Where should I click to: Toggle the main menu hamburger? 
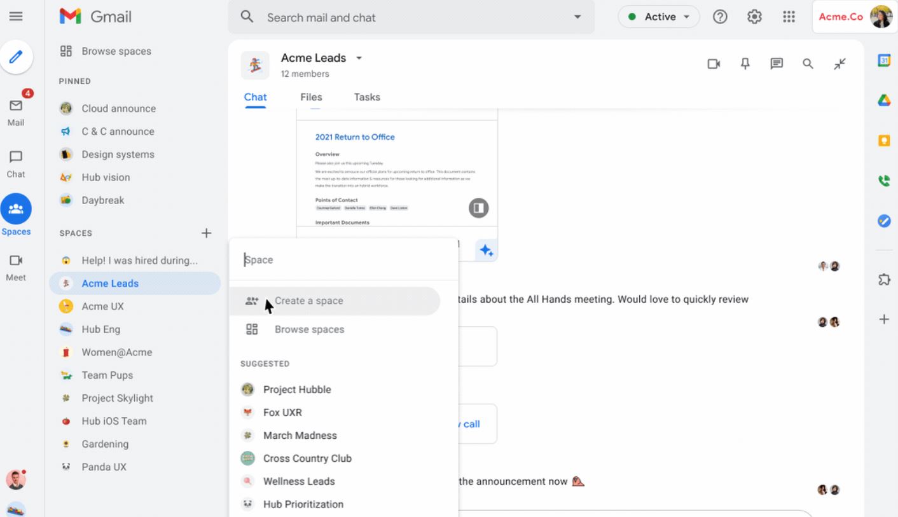(16, 17)
